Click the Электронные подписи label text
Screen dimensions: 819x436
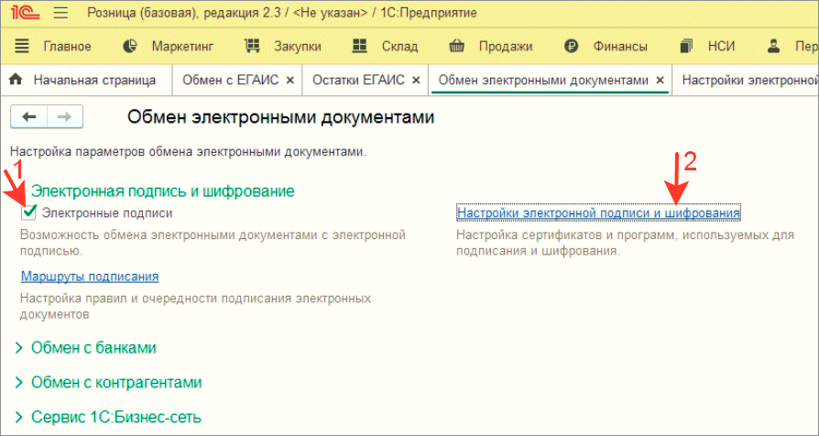(x=107, y=213)
